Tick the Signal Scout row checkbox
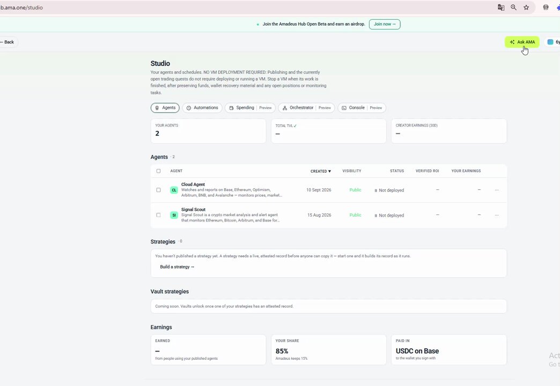This screenshot has width=560, height=386. 159,215
